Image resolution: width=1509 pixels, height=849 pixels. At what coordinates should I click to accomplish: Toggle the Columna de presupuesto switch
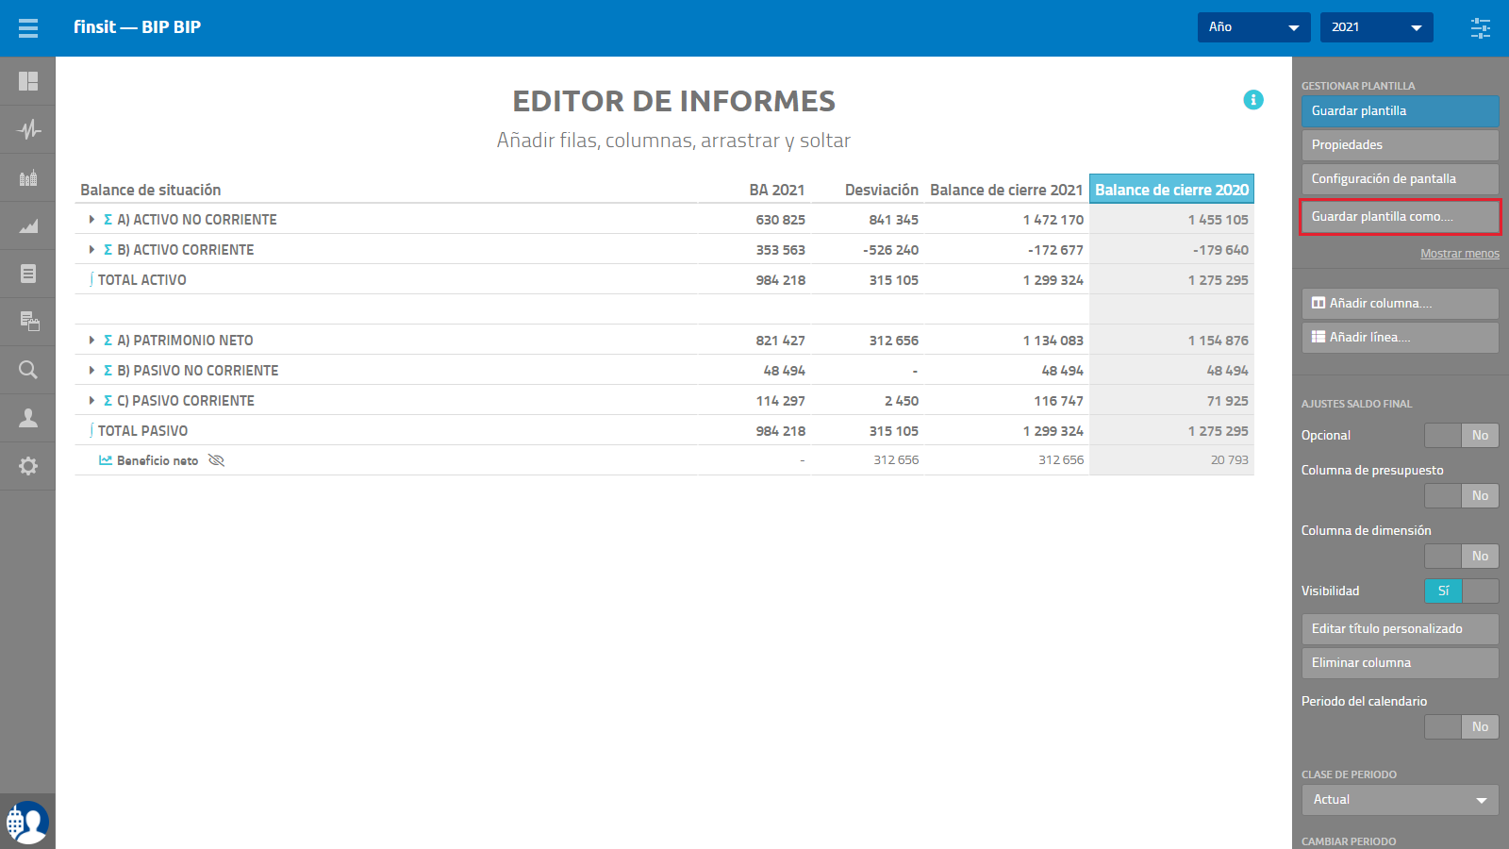[1461, 495]
